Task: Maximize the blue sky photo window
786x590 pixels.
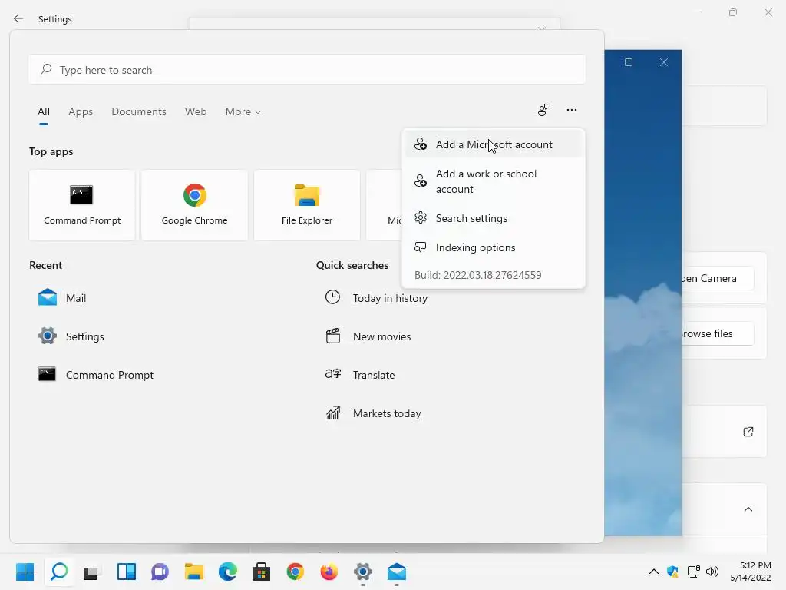Action: point(628,62)
